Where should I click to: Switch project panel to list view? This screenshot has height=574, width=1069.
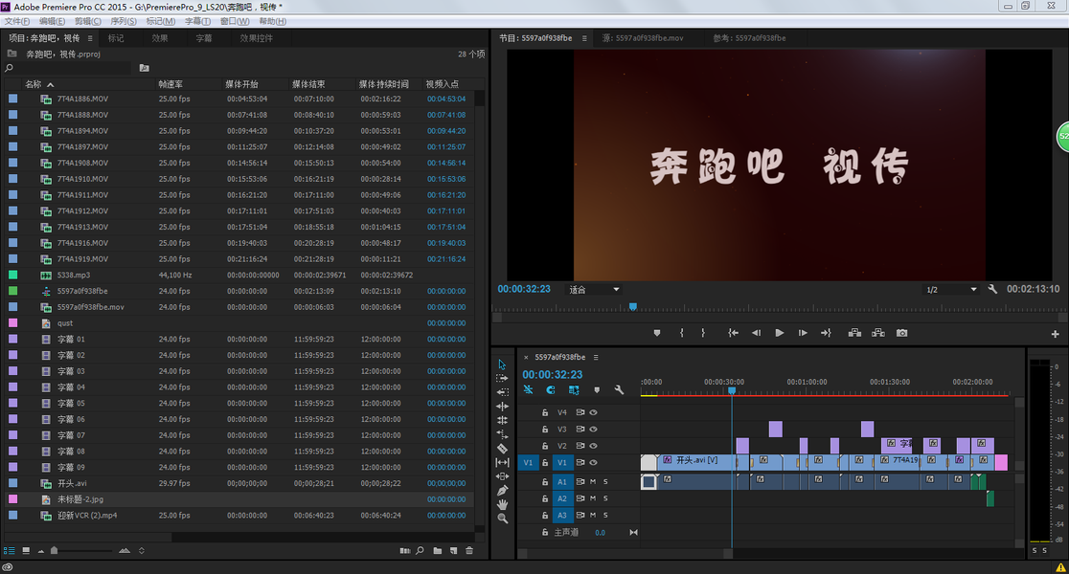(9, 551)
